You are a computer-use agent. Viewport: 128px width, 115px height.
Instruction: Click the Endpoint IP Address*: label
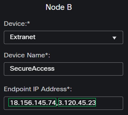[38, 89]
